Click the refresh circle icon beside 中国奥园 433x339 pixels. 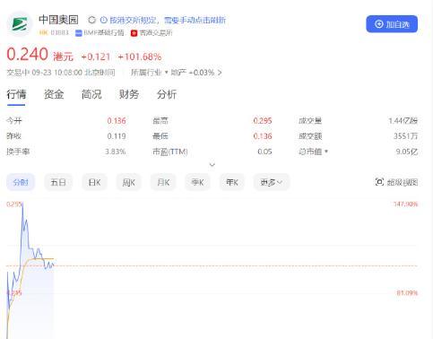click(x=91, y=20)
